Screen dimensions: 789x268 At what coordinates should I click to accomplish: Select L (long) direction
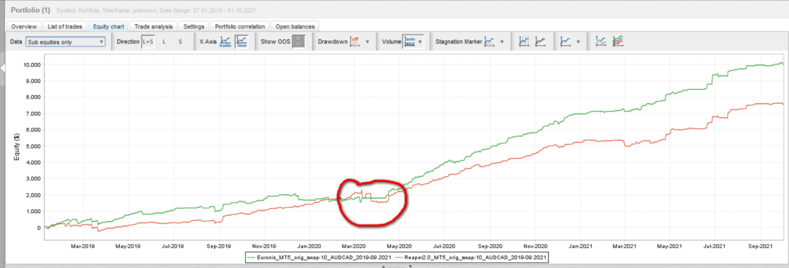(164, 42)
